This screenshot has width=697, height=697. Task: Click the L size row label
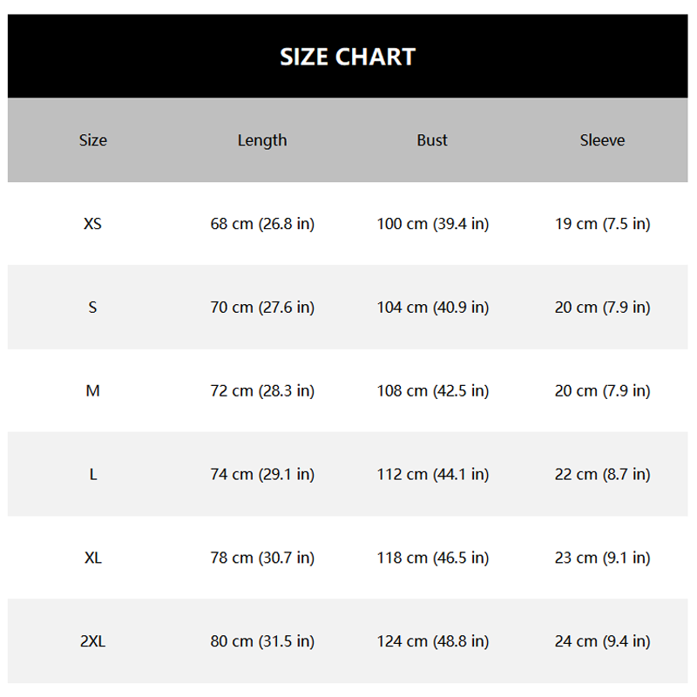pos(93,475)
